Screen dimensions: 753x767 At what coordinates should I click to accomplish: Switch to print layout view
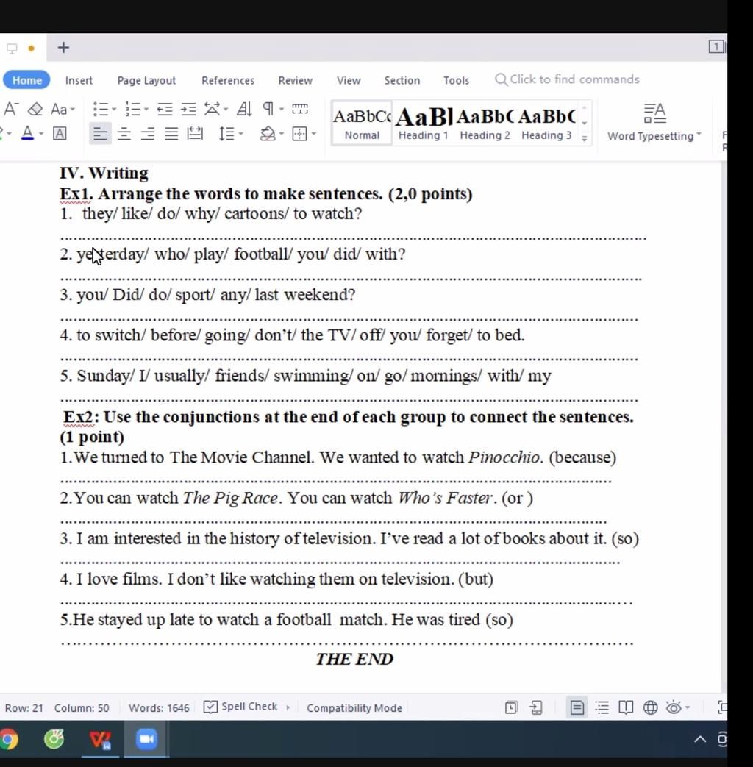tap(577, 707)
